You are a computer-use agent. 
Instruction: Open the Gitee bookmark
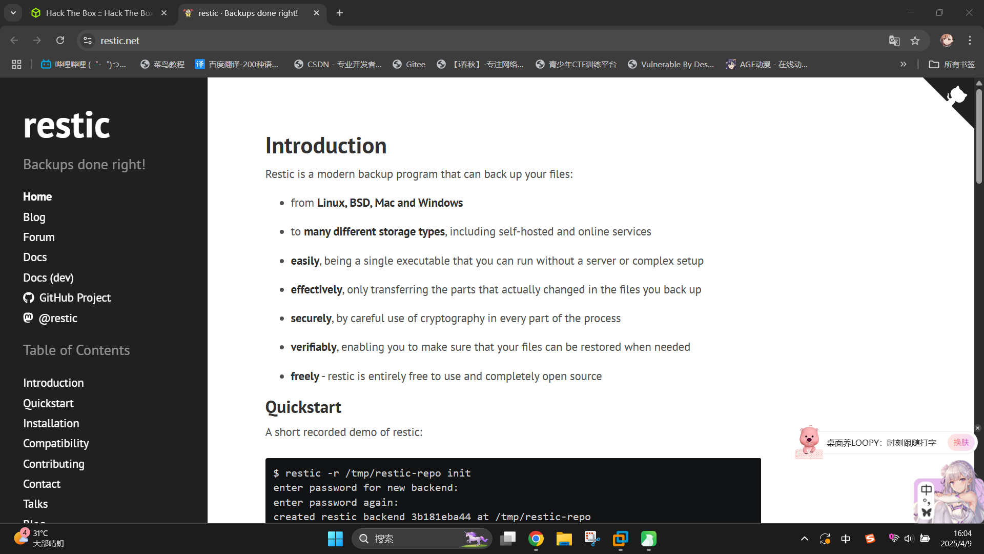pos(409,64)
